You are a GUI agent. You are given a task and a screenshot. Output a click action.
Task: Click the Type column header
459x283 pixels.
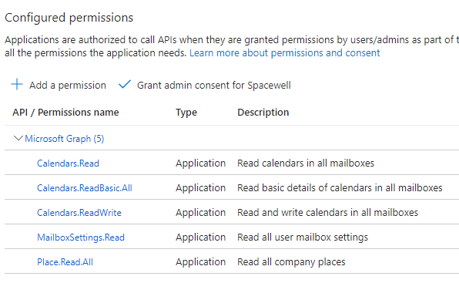click(x=186, y=113)
